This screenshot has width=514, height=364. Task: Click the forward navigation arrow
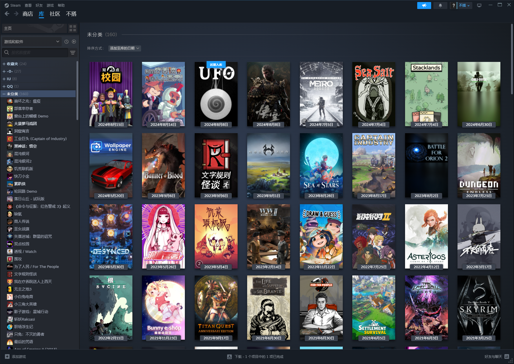click(16, 14)
